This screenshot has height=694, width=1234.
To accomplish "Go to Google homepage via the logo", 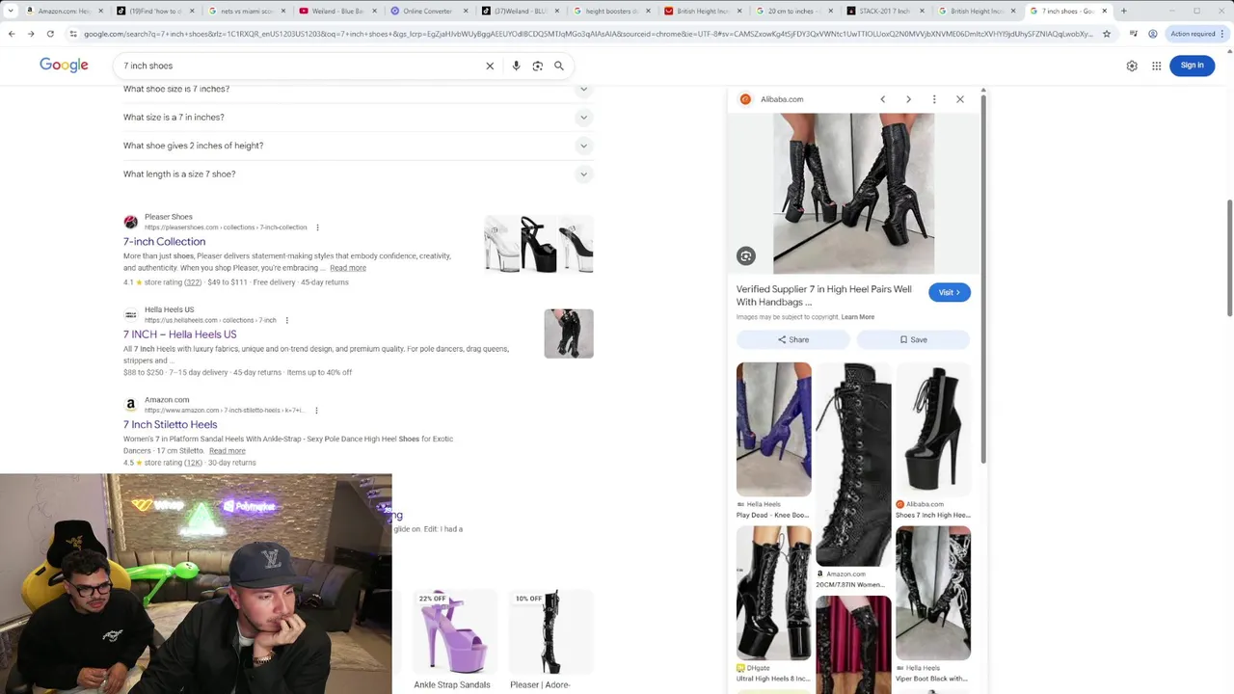I will pos(64,66).
